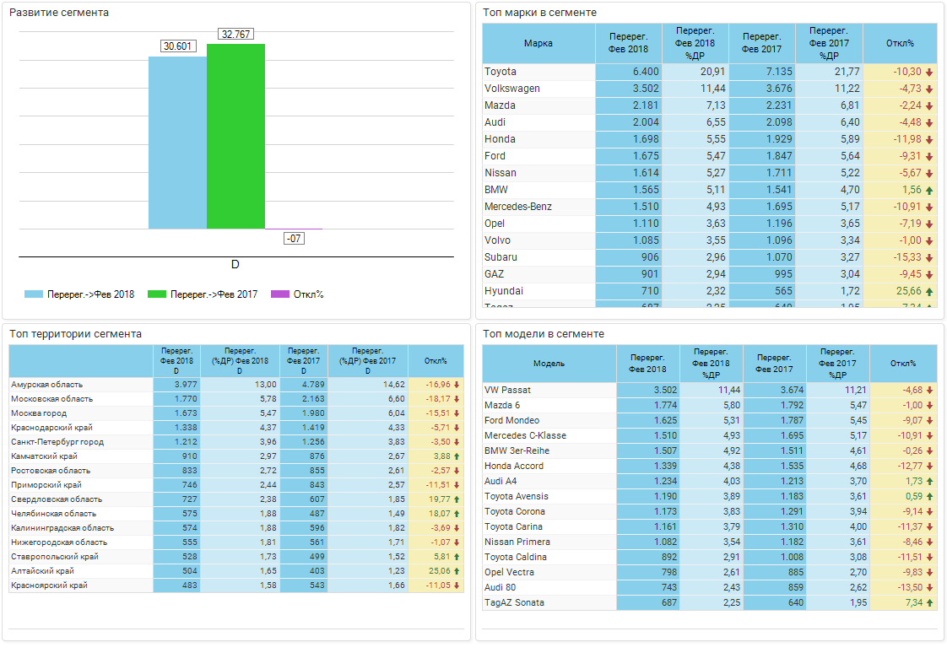
Task: Click the green up arrow in the Hyundai row
Action: pyautogui.click(x=929, y=292)
